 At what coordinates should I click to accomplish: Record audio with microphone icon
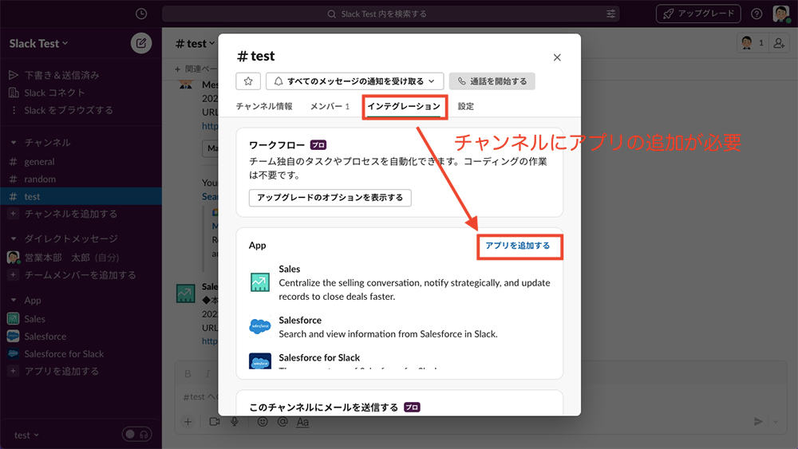coord(235,422)
